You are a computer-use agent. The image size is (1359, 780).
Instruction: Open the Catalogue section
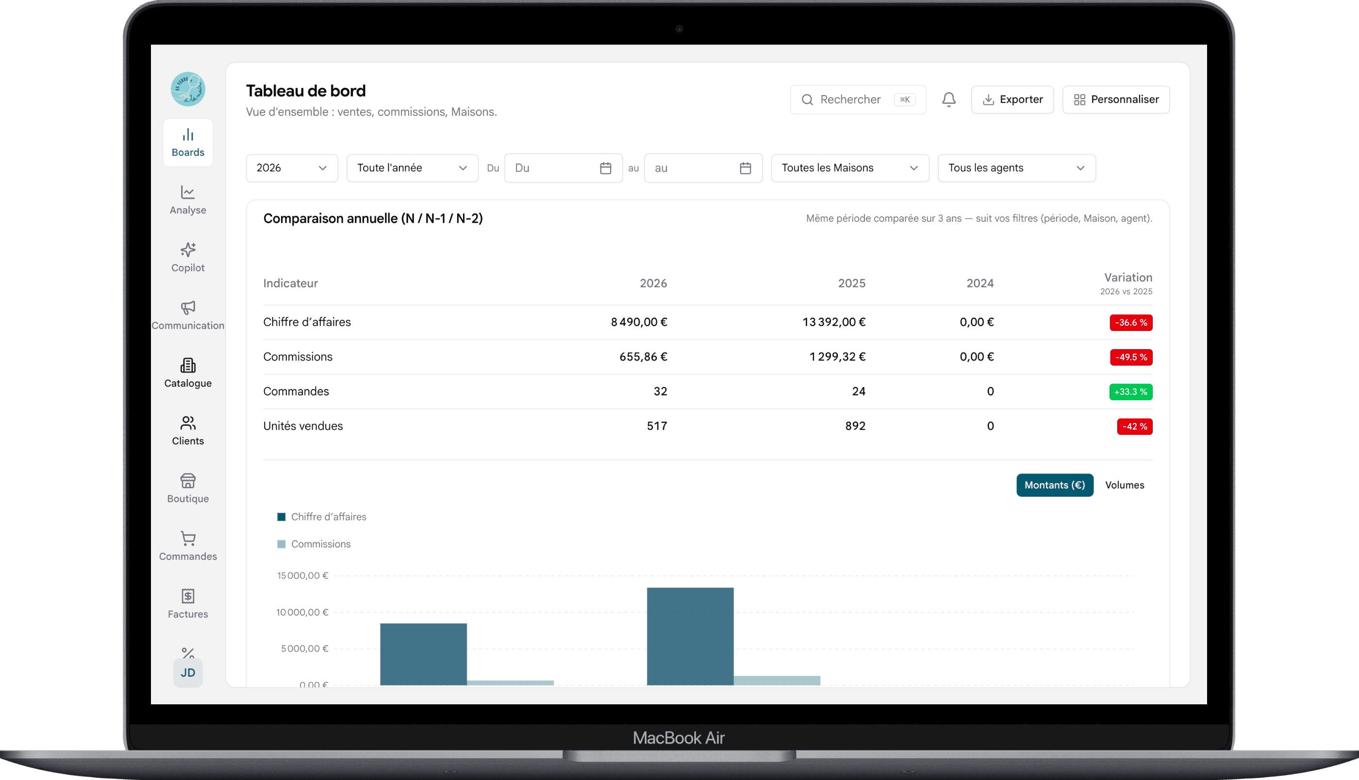click(187, 374)
